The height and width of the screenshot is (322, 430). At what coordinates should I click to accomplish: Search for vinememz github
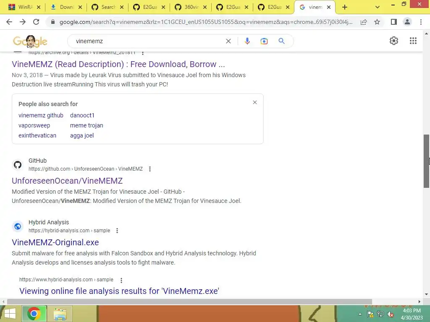pyautogui.click(x=41, y=115)
